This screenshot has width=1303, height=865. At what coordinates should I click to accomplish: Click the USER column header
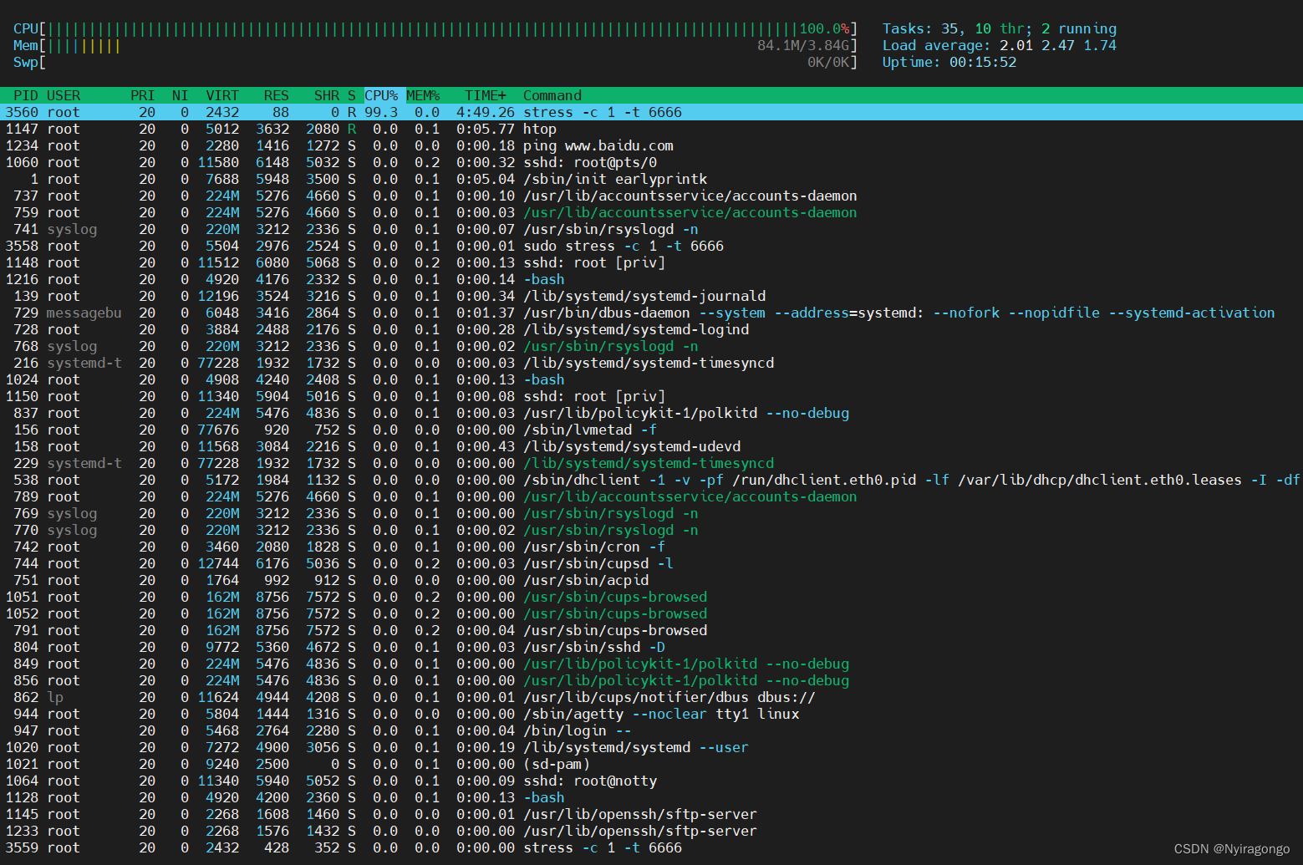coord(64,95)
